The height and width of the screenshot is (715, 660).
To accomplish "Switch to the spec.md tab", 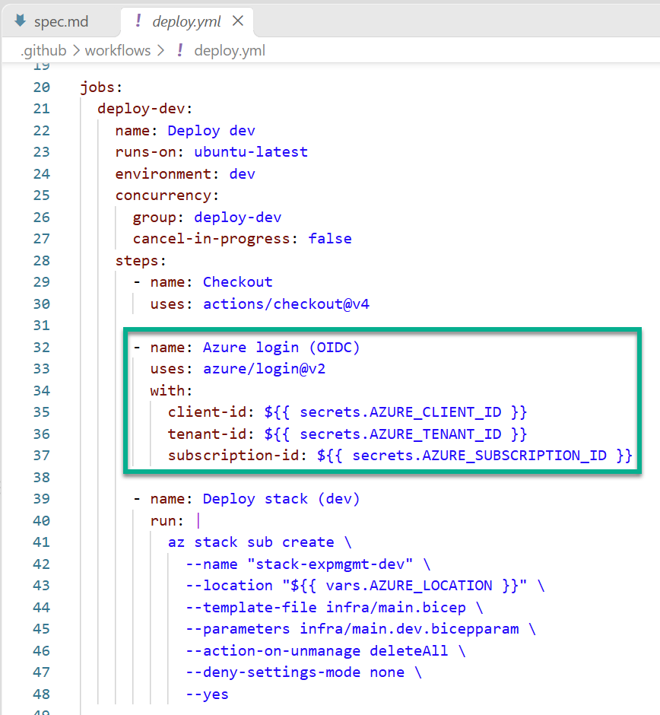I will point(61,21).
